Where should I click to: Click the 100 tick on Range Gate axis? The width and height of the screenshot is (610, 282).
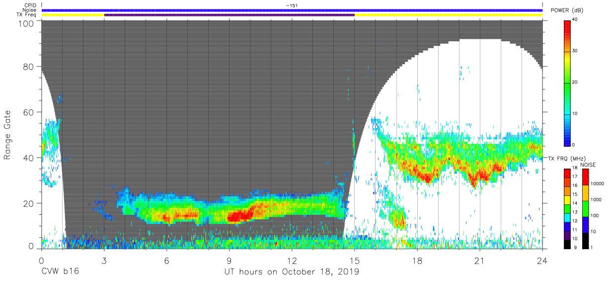pos(26,23)
